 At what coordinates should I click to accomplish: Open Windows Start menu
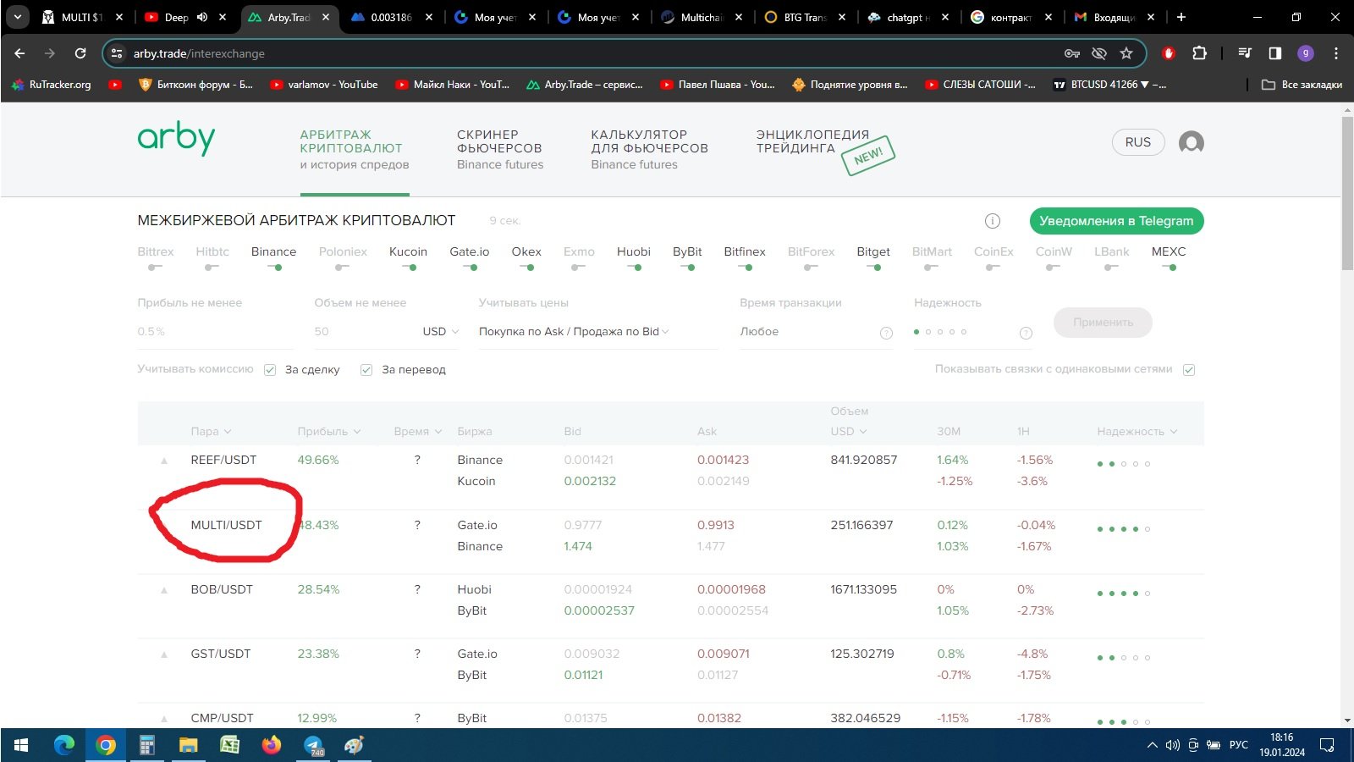pyautogui.click(x=21, y=745)
